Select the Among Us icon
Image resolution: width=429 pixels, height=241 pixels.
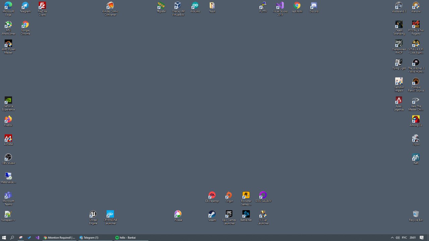click(416, 121)
